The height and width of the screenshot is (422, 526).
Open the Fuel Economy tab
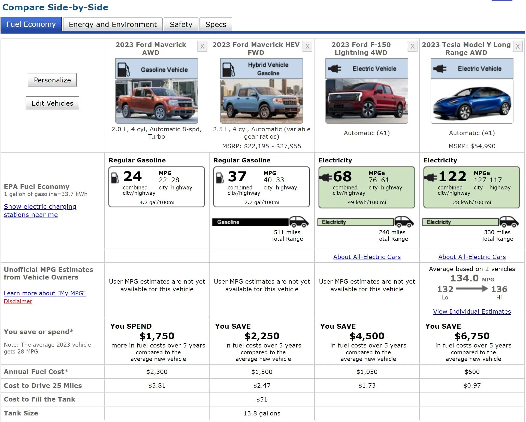tap(31, 24)
